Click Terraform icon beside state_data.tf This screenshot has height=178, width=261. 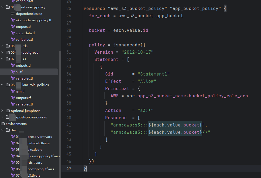(x=13, y=33)
